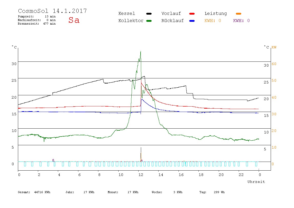The image size is (294, 208).
Task: Select the "Pumpzeit:" label
Action: tap(26, 16)
